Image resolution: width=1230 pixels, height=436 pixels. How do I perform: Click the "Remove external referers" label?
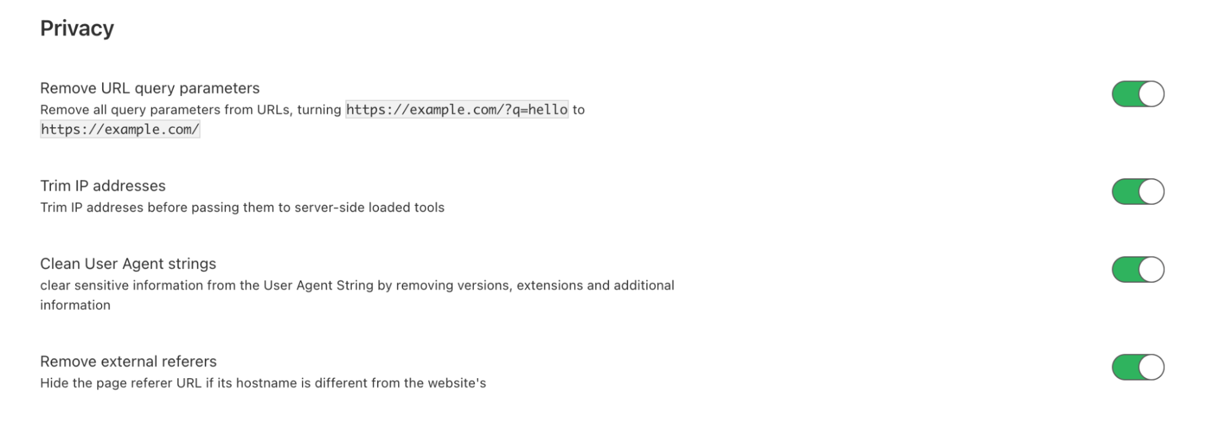tap(128, 362)
